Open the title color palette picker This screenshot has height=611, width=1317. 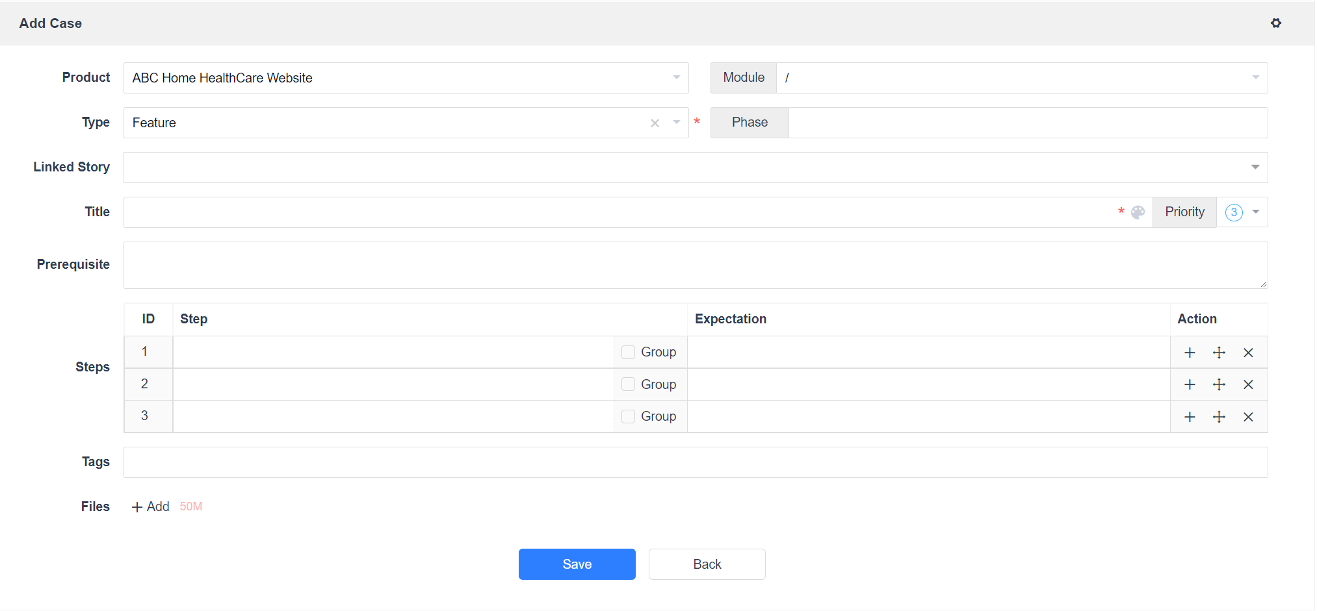[x=1138, y=212]
